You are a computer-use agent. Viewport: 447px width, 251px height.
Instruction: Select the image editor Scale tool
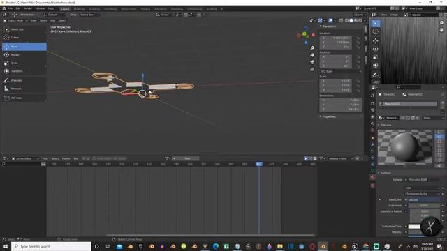pyautogui.click(x=376, y=57)
